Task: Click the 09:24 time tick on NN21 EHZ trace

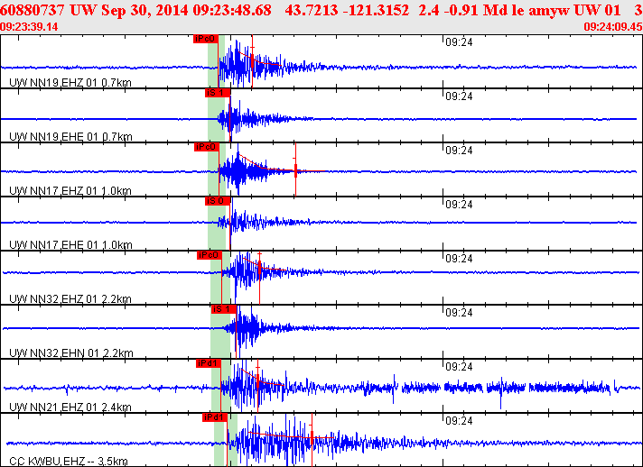Action: (x=459, y=366)
